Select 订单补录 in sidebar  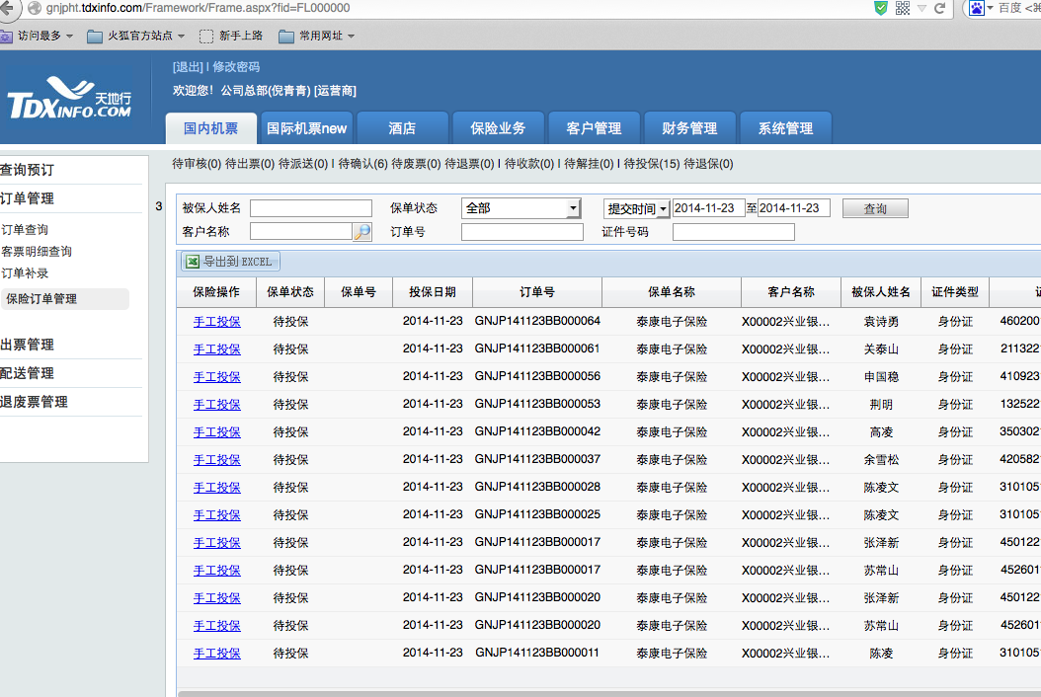point(25,273)
